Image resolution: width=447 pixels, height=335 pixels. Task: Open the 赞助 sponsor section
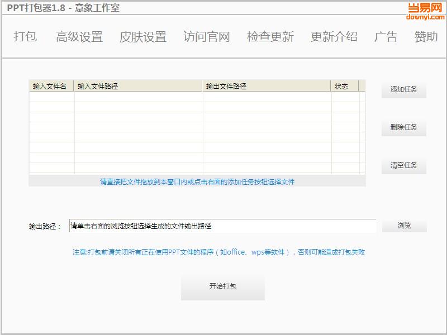pos(424,37)
